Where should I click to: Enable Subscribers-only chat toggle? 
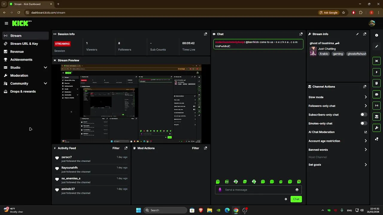point(364,115)
